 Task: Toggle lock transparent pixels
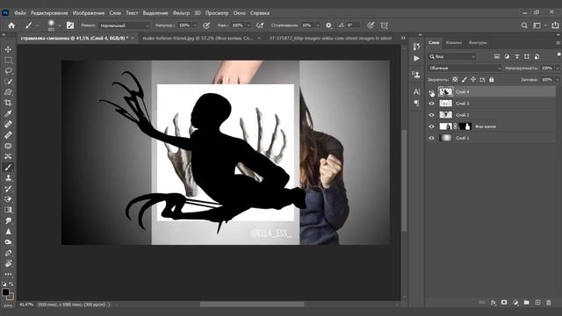(455, 80)
